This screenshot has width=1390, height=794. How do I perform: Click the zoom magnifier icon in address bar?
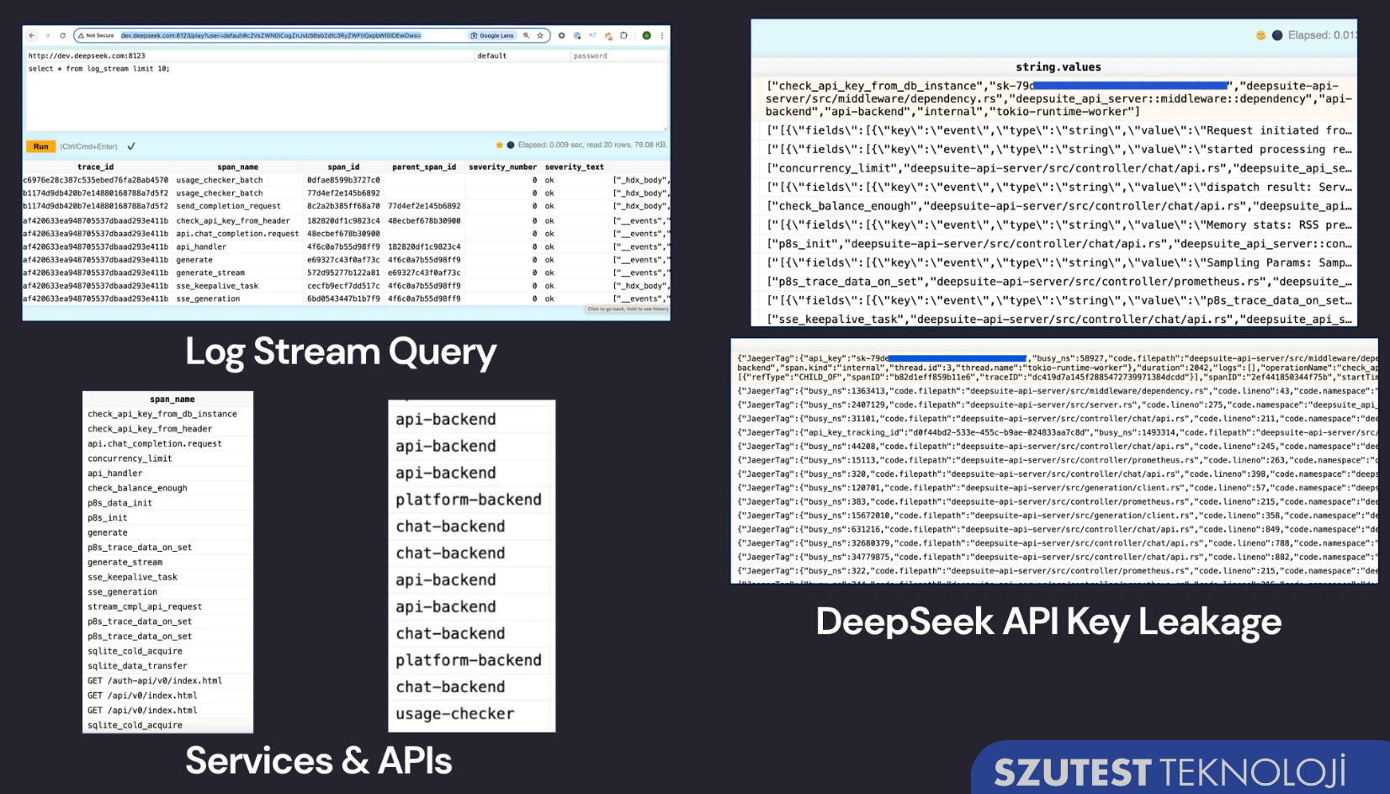pos(527,35)
